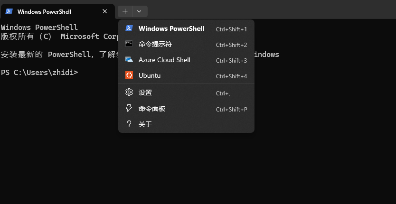
Task: Start an Ubuntu profile tab
Action: click(150, 75)
